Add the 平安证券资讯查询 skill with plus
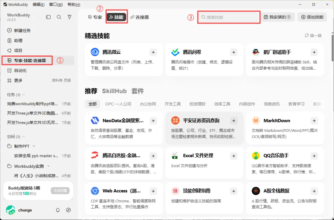This screenshot has height=220, width=334. pyautogui.click(x=234, y=121)
